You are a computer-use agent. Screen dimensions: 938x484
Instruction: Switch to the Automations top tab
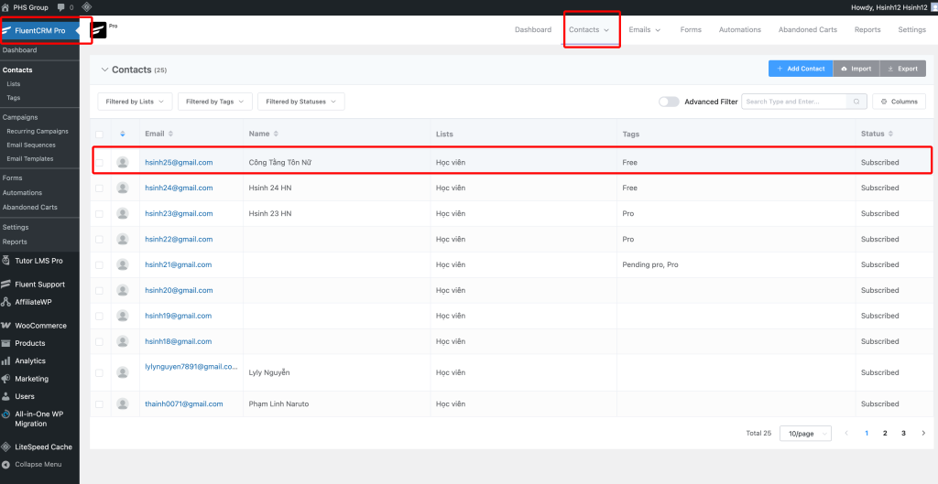coord(739,29)
